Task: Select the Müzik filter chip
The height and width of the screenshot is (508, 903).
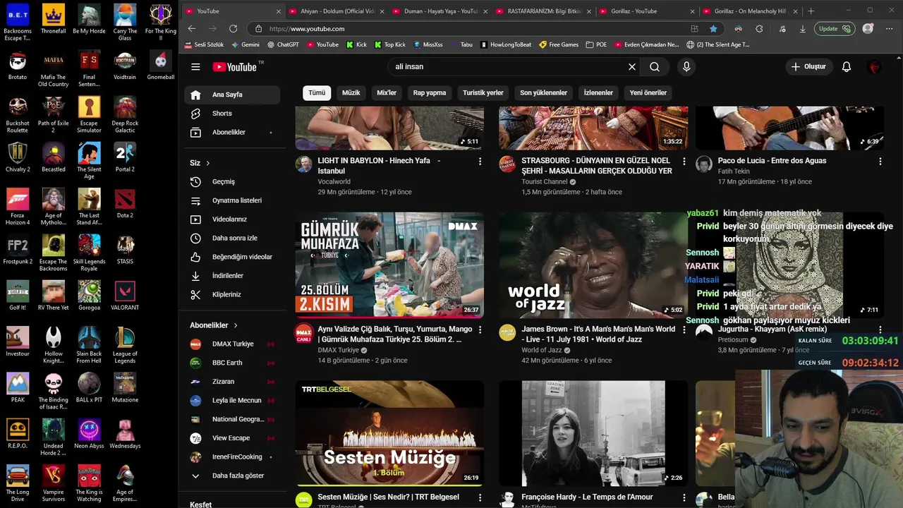Action: 351,92
